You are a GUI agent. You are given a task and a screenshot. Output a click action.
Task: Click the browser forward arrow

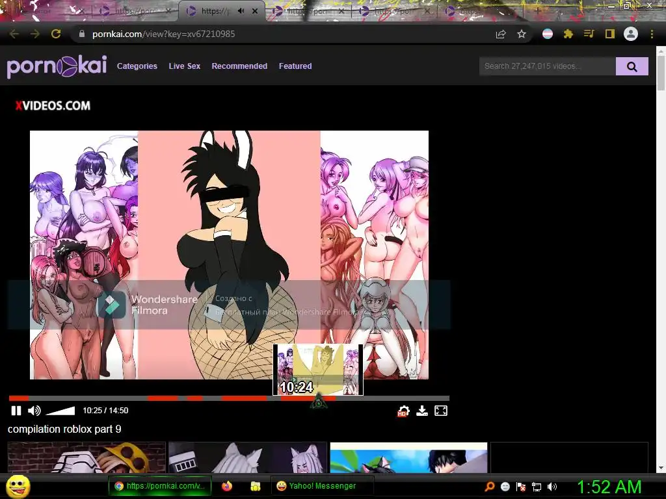tap(35, 34)
